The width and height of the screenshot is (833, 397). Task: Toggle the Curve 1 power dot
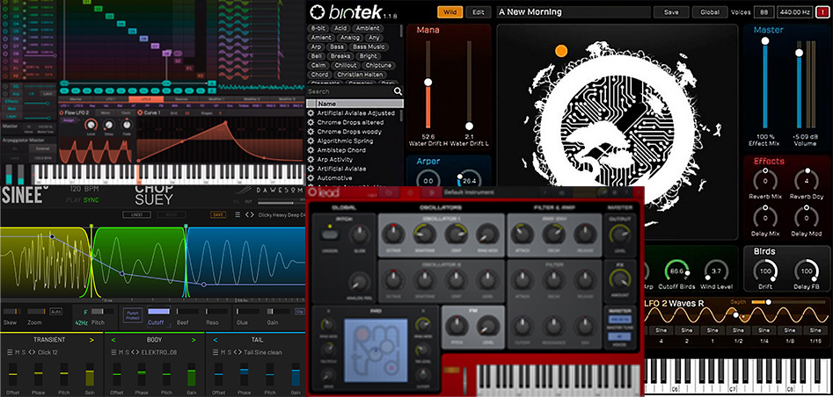tap(140, 113)
